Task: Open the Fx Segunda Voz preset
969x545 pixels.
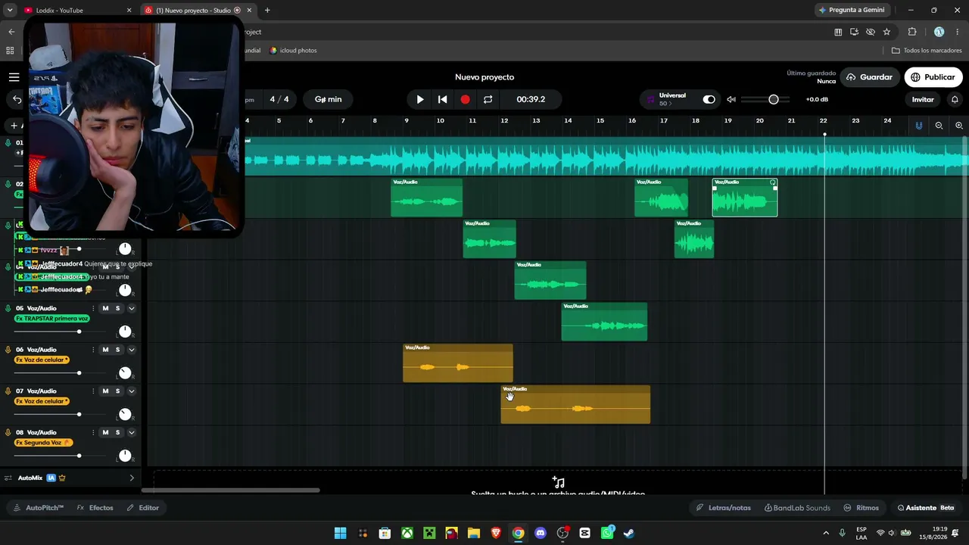Action: point(43,443)
